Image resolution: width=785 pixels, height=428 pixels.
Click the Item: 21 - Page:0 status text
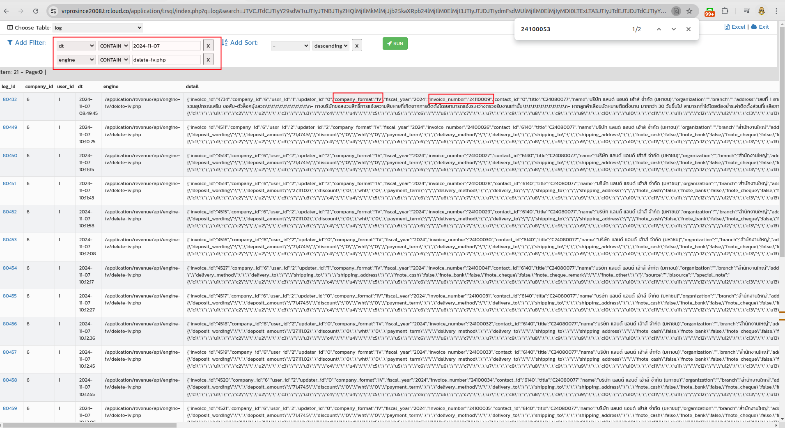[23, 72]
